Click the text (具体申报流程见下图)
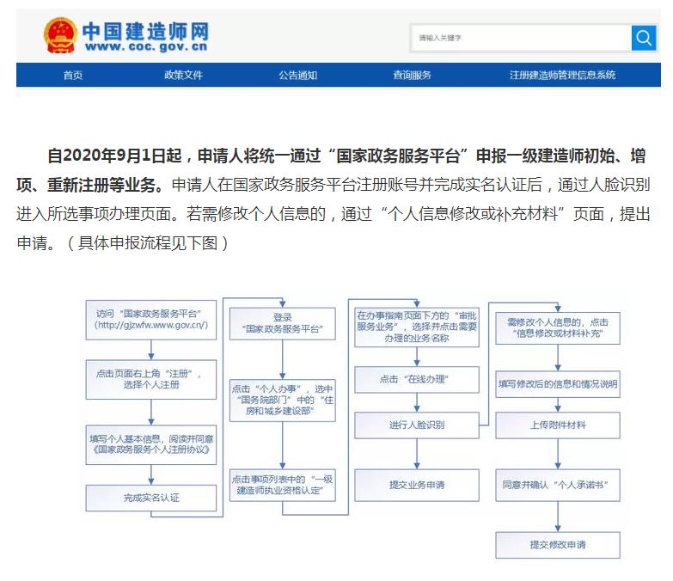Image resolution: width=673 pixels, height=581 pixels. [x=148, y=243]
